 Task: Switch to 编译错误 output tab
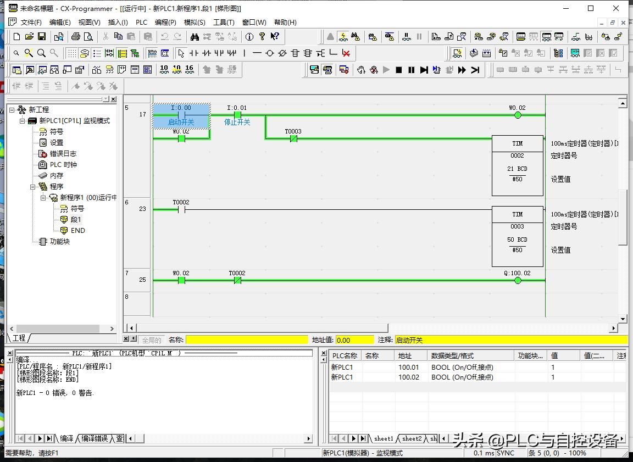[95, 438]
